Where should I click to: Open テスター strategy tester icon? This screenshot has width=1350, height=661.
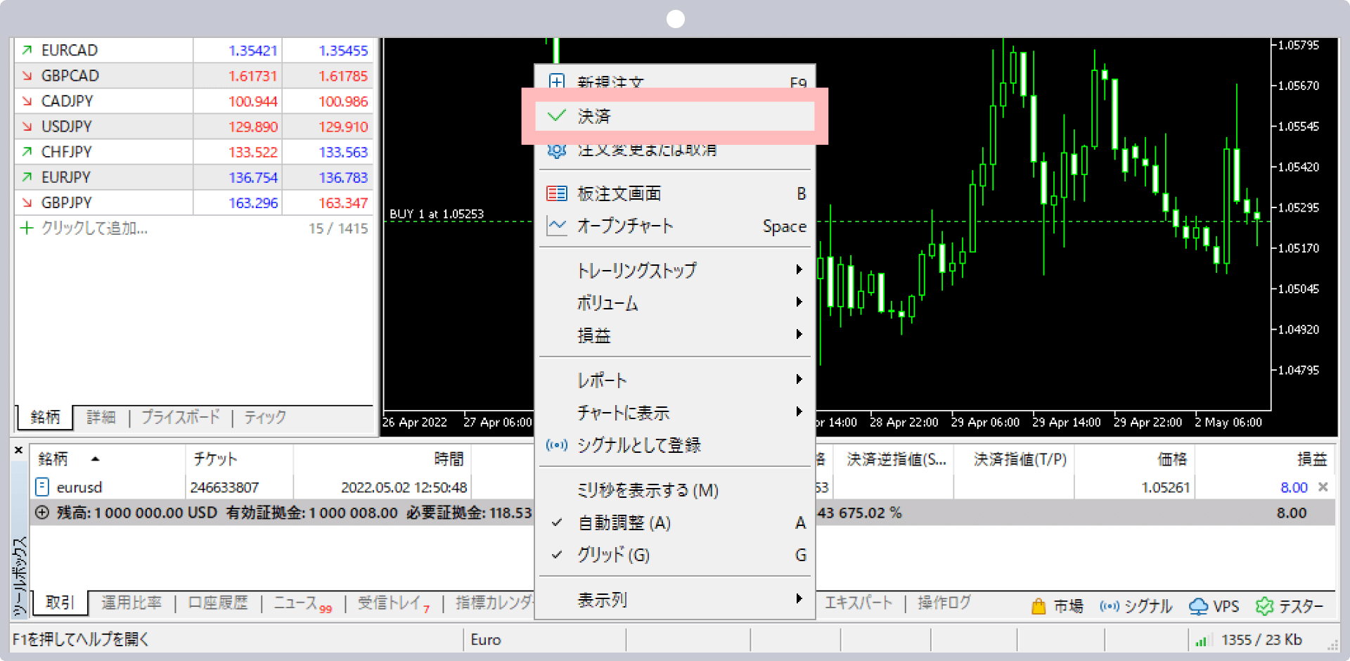(x=1264, y=606)
